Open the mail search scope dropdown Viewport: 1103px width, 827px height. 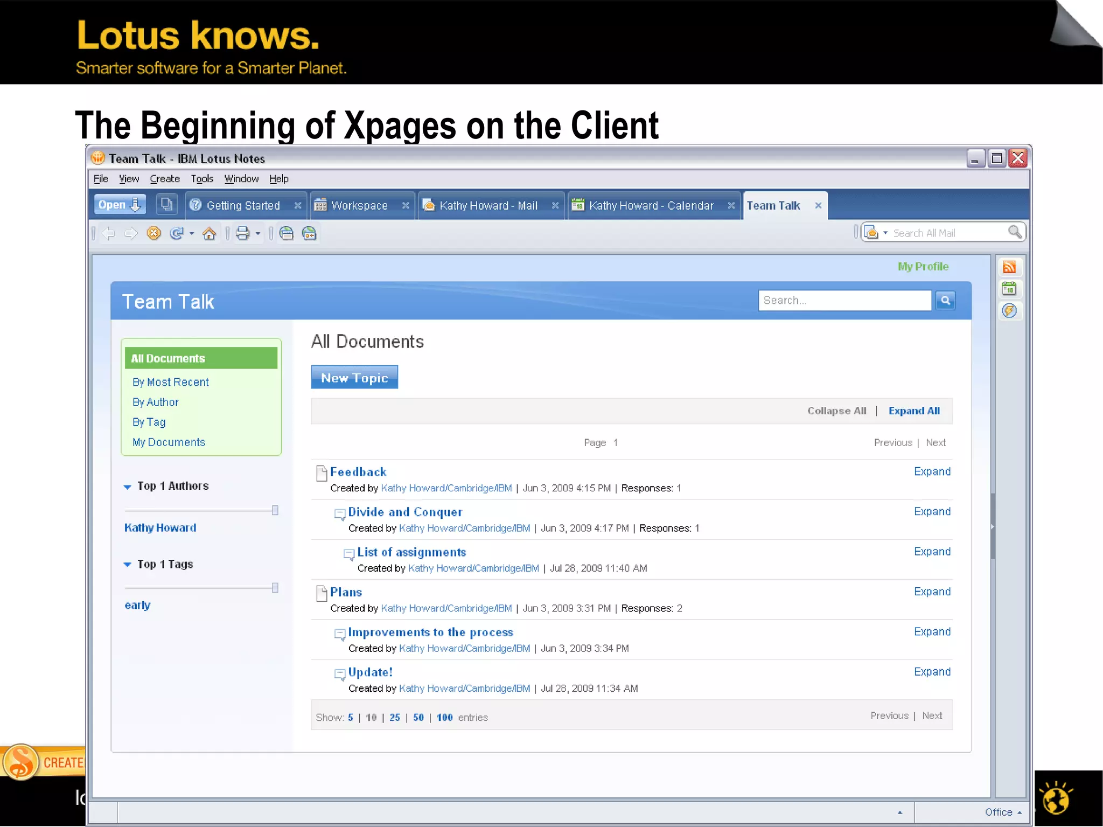(x=885, y=233)
